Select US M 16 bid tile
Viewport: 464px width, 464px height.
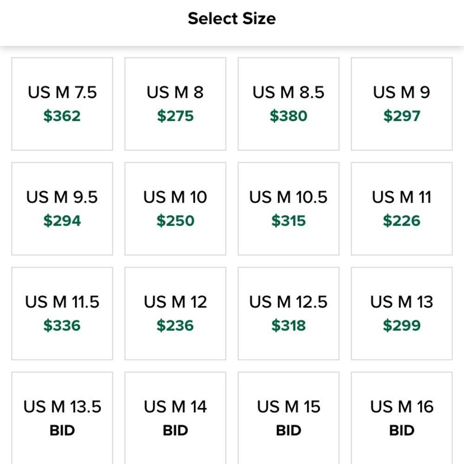[402, 419]
